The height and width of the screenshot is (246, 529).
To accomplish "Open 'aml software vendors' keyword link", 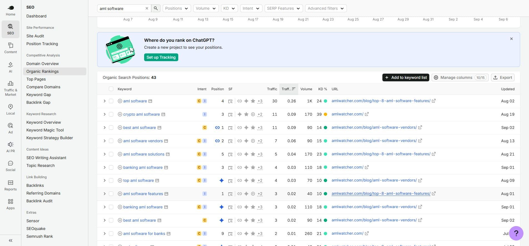I will point(143,141).
